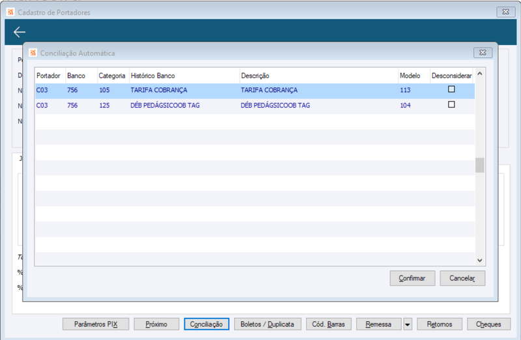The height and width of the screenshot is (340, 521).
Task: Click Categoria value 125
Action: point(104,106)
